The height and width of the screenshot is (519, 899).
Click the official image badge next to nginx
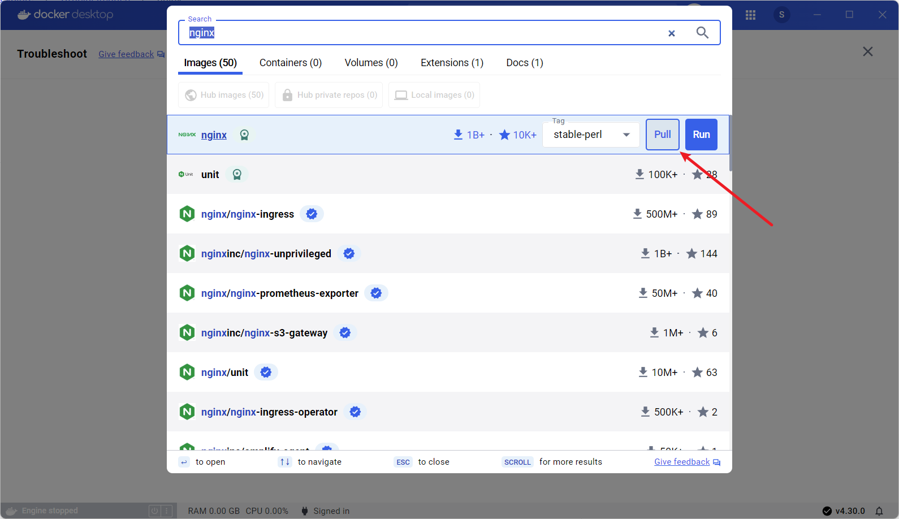coord(244,135)
